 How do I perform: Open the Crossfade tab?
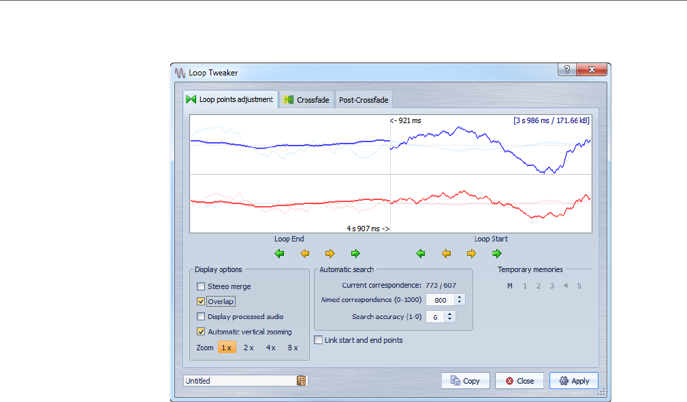point(306,100)
